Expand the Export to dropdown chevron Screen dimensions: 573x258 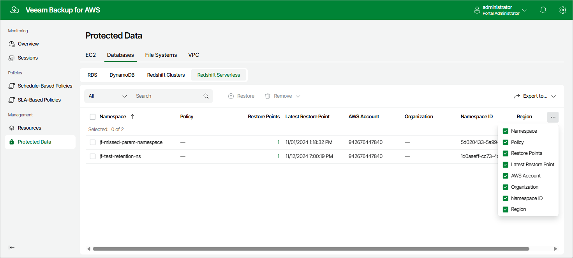554,96
